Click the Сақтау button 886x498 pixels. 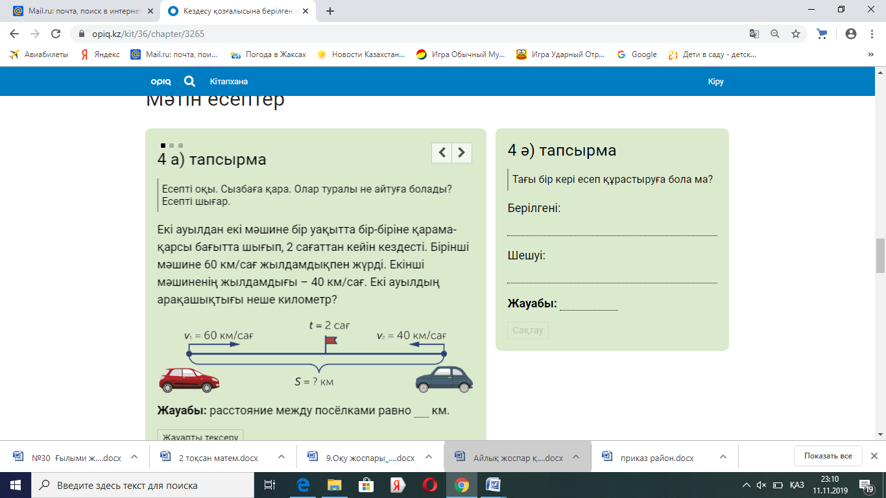(528, 330)
